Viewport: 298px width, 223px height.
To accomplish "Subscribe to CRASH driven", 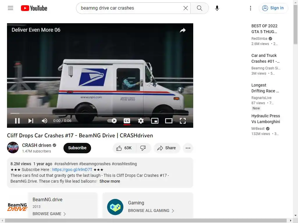I will click(77, 148).
